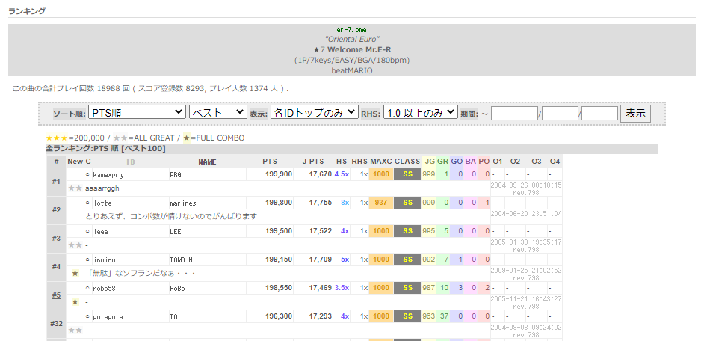
Task: Click the small icon beside ID potapota
Action: pos(87,316)
